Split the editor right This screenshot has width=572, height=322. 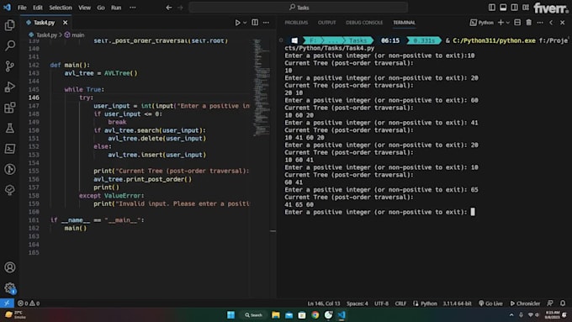(255, 23)
